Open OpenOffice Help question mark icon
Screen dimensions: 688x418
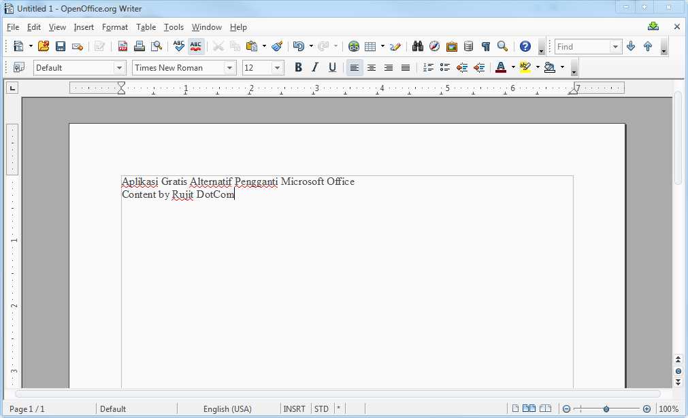point(525,46)
